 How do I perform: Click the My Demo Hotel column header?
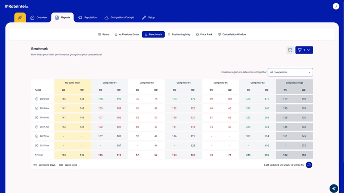pyautogui.click(x=73, y=83)
